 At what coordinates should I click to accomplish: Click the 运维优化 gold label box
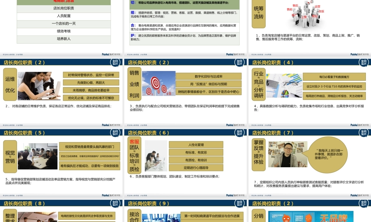pos(10,84)
